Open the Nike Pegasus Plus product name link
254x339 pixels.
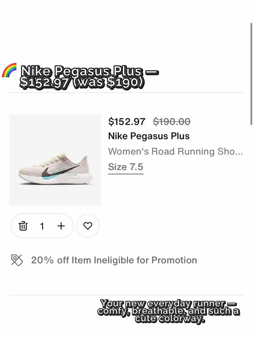(149, 136)
